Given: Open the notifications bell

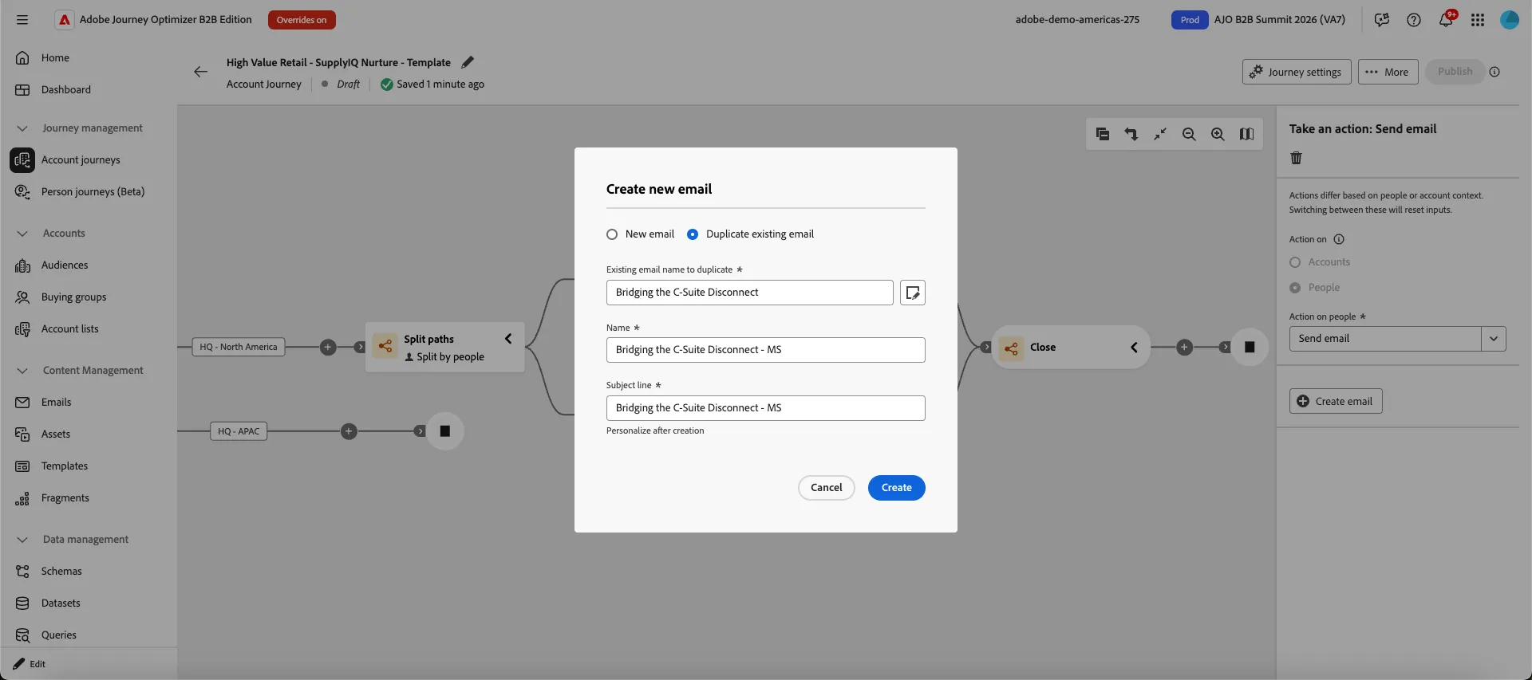Looking at the screenshot, I should (1446, 20).
